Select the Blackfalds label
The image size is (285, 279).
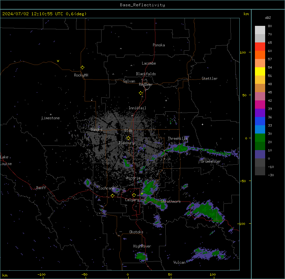(x=146, y=74)
